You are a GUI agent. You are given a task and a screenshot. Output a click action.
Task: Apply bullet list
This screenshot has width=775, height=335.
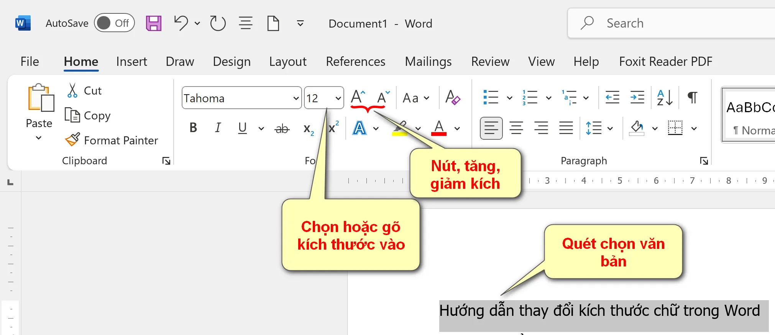point(491,97)
